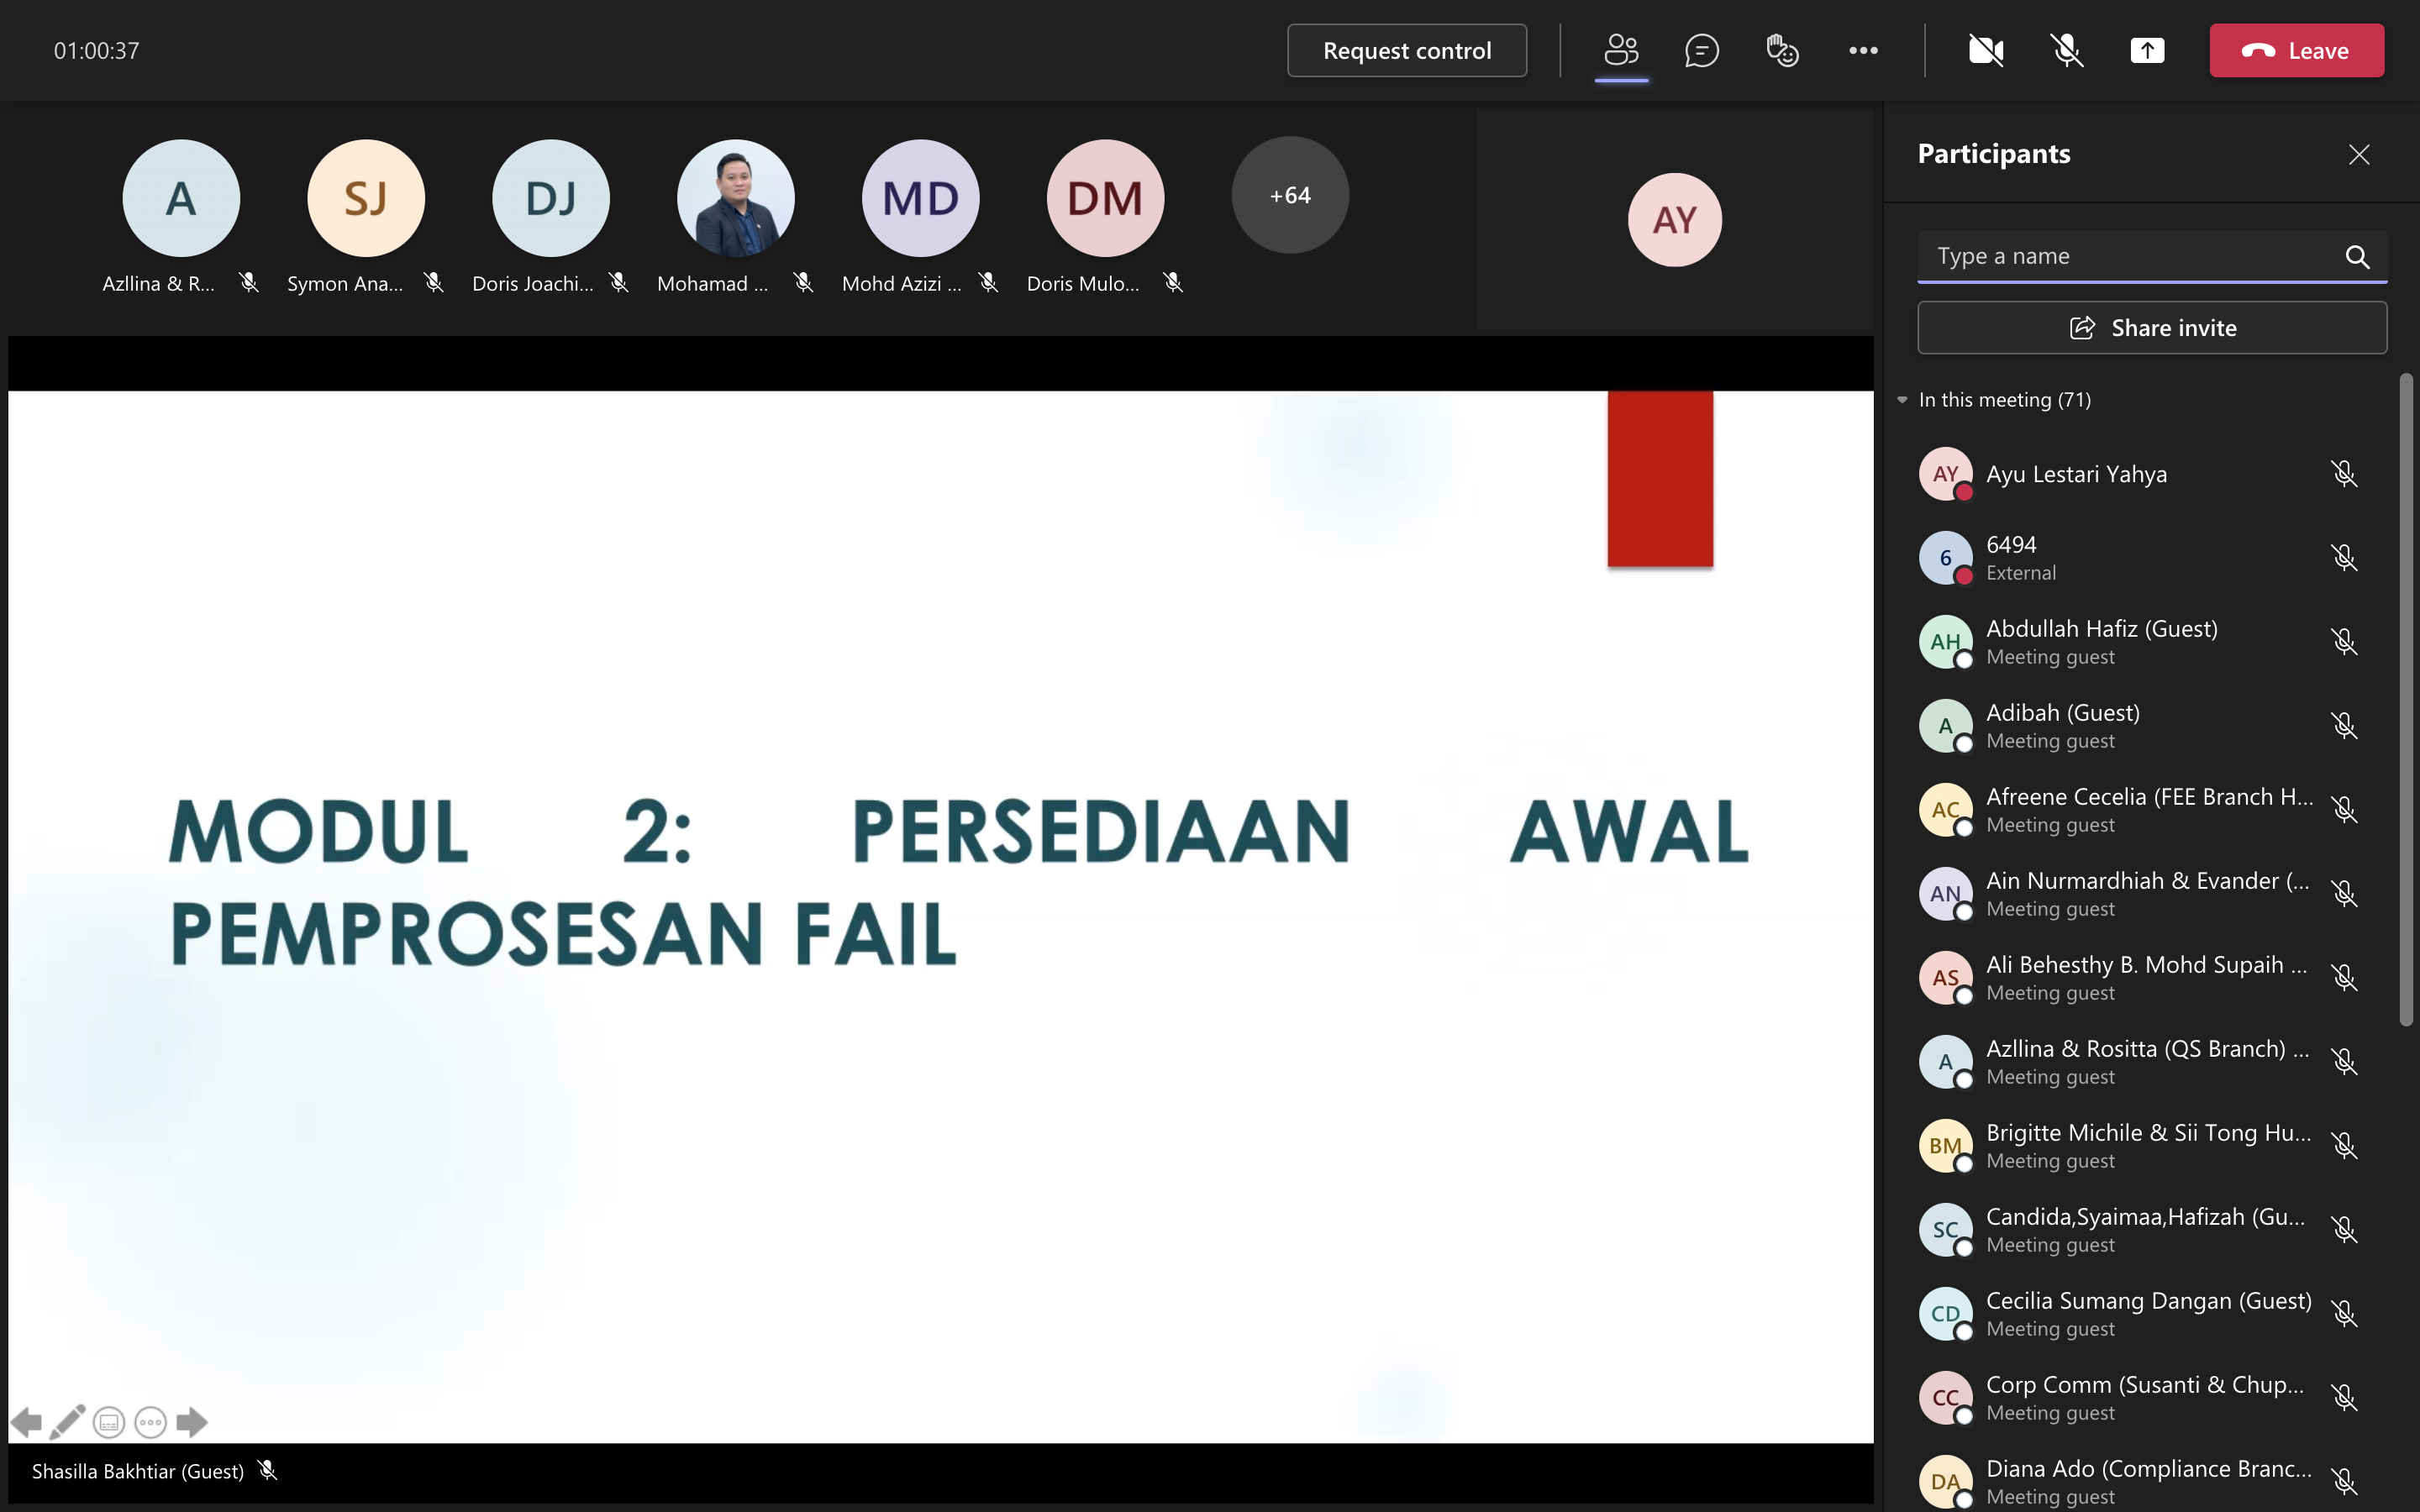The height and width of the screenshot is (1512, 2420).
Task: Click the AY self-view tile
Action: tap(1675, 220)
